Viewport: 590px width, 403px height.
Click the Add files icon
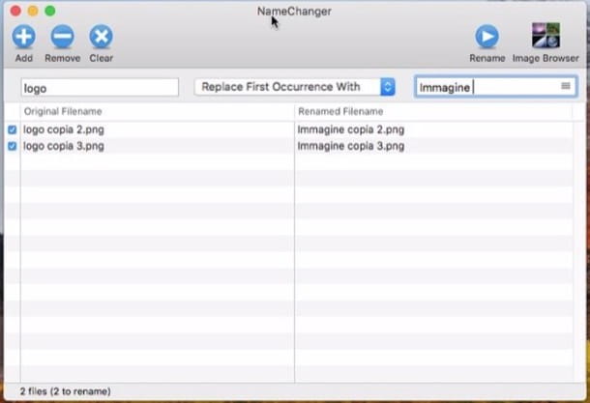tap(23, 38)
